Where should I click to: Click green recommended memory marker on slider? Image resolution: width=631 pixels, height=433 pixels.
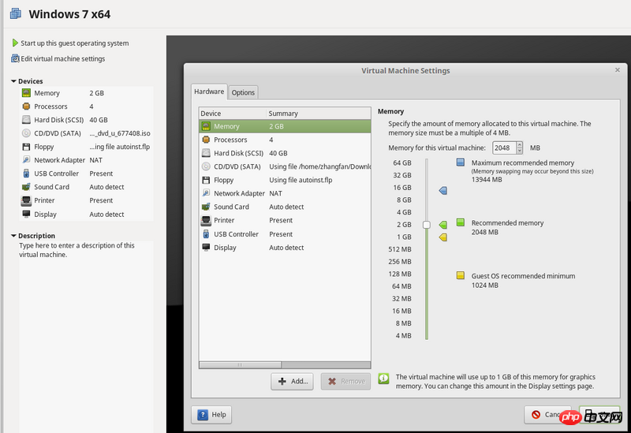coord(443,225)
